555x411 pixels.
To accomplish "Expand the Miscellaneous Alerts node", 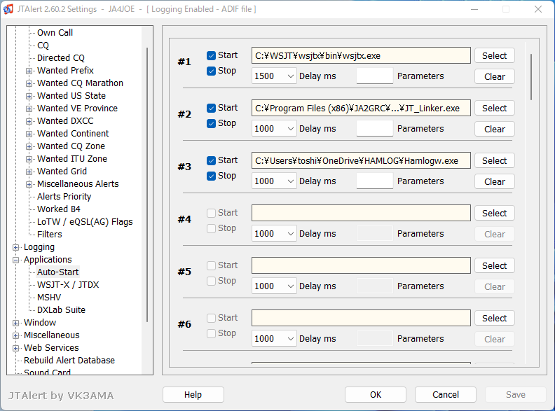I will coord(29,184).
